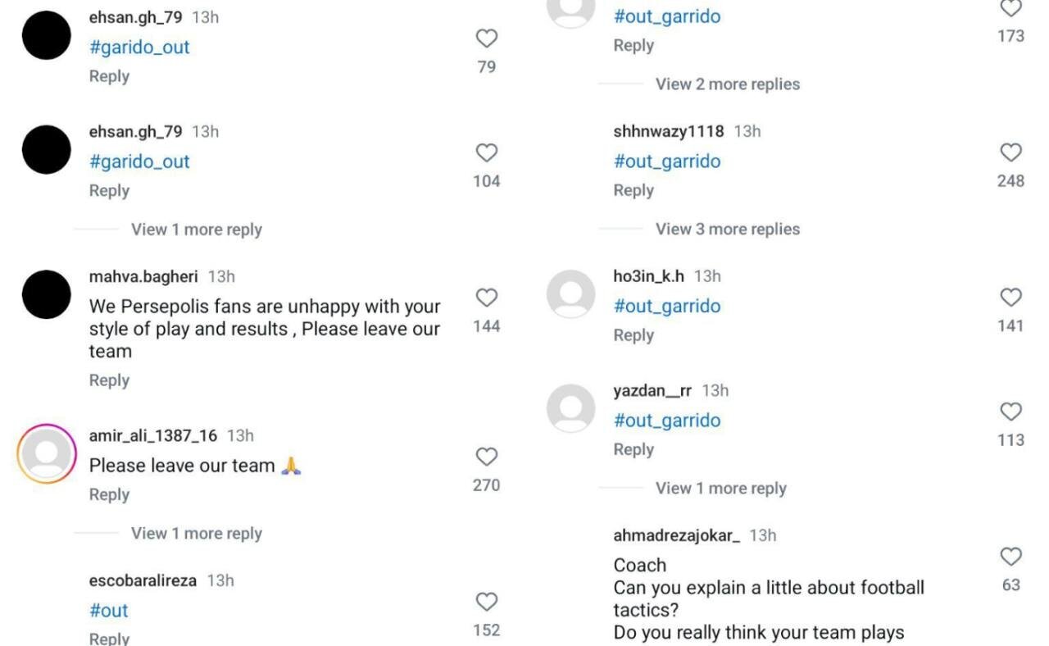This screenshot has height=646, width=1049.
Task: Heart shhnwazy1118's #out_garrido comment
Action: (x=1011, y=152)
